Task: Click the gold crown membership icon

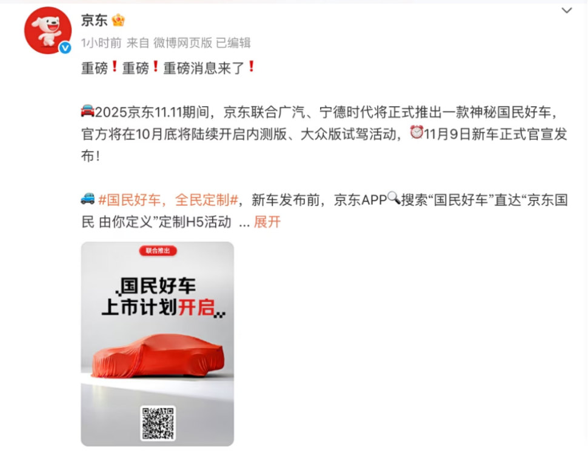Action: (118, 20)
